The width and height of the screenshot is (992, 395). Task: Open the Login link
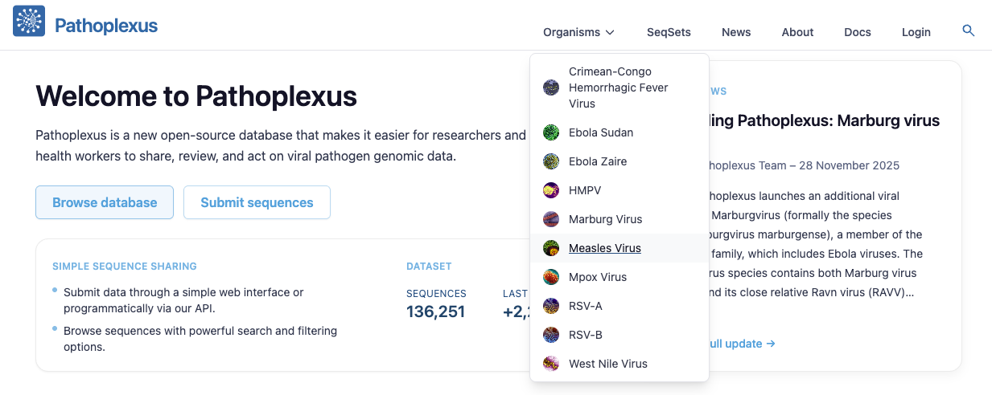[916, 32]
